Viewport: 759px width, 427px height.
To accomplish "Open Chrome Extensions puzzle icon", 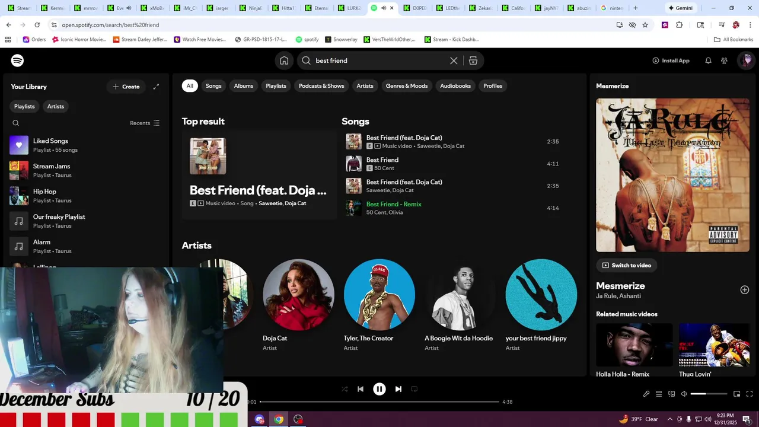I will pos(680,25).
